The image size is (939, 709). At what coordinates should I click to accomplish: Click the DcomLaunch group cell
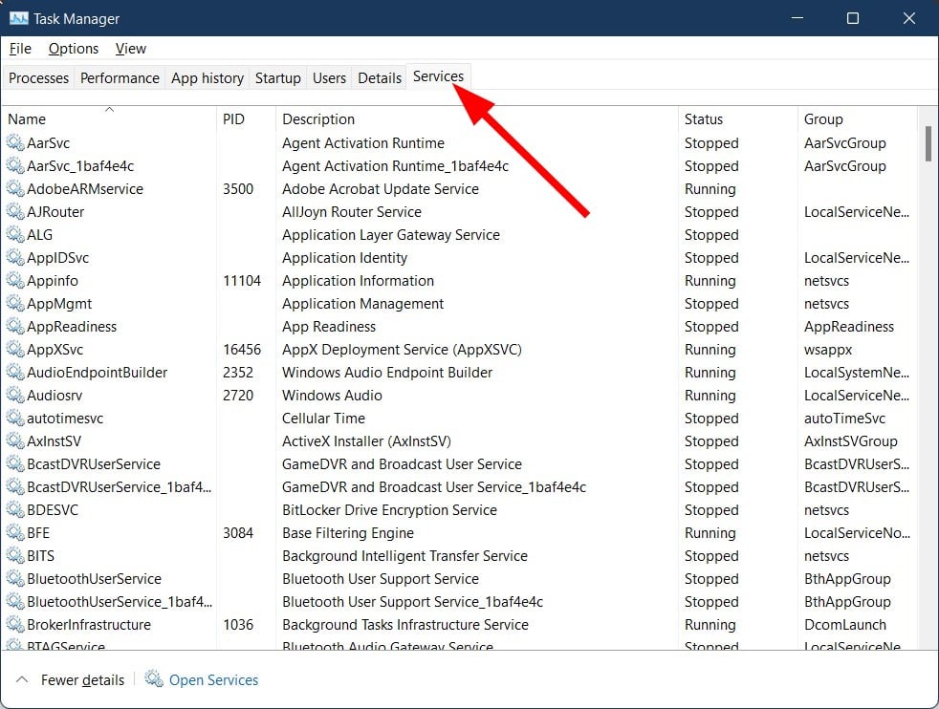pyautogui.click(x=845, y=624)
